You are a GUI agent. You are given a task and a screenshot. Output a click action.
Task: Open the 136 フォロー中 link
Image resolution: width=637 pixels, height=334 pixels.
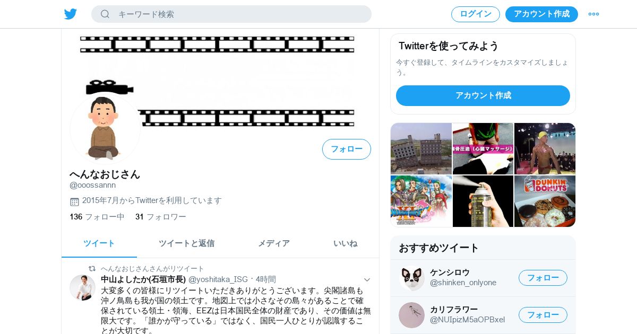[97, 217]
